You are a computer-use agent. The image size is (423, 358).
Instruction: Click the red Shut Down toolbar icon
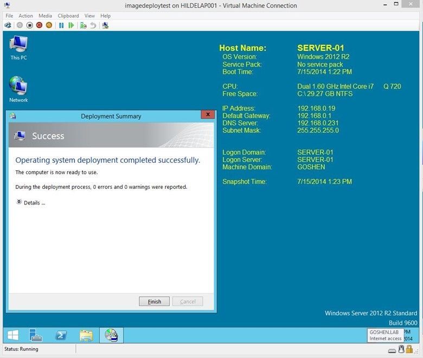tap(40, 25)
